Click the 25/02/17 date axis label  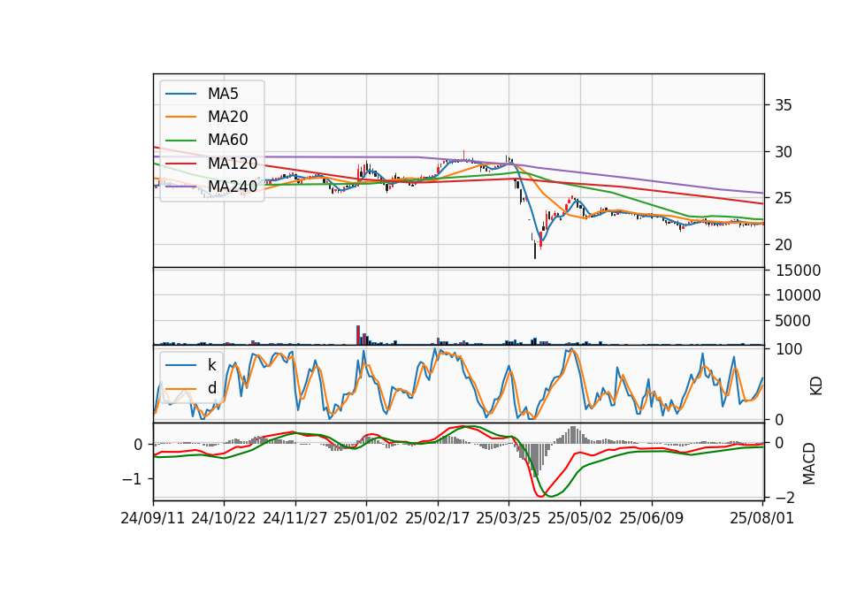click(438, 518)
